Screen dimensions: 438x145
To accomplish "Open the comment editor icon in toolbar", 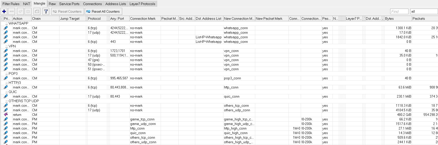I will coord(37,11).
